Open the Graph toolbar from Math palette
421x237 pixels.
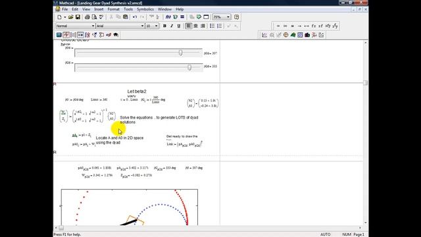66,35
